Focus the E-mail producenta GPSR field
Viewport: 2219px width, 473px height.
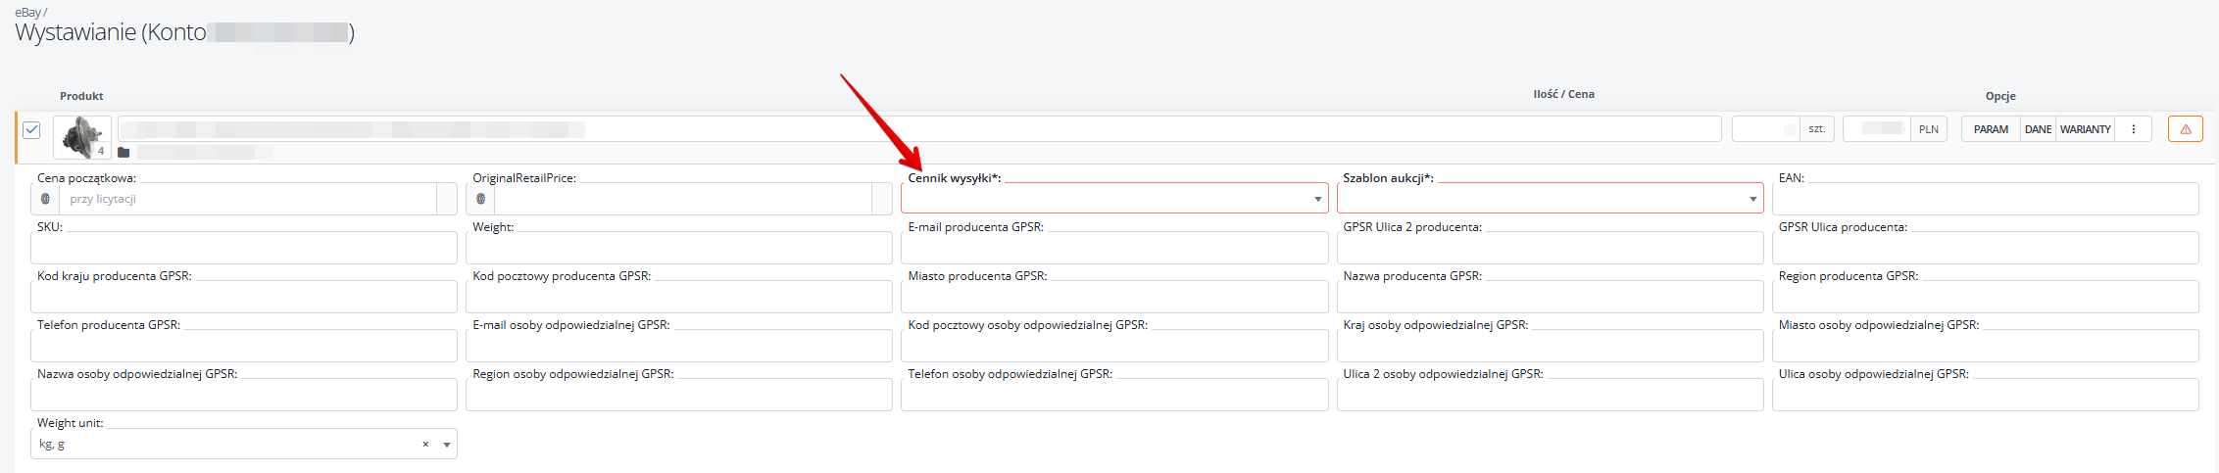(1113, 249)
